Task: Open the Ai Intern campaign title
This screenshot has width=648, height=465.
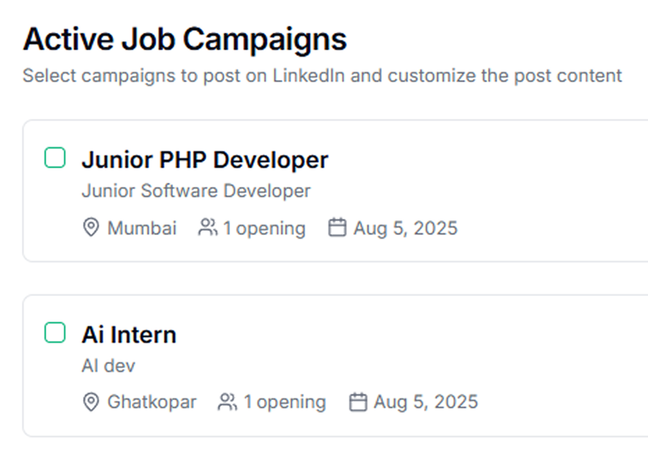Action: 129,335
